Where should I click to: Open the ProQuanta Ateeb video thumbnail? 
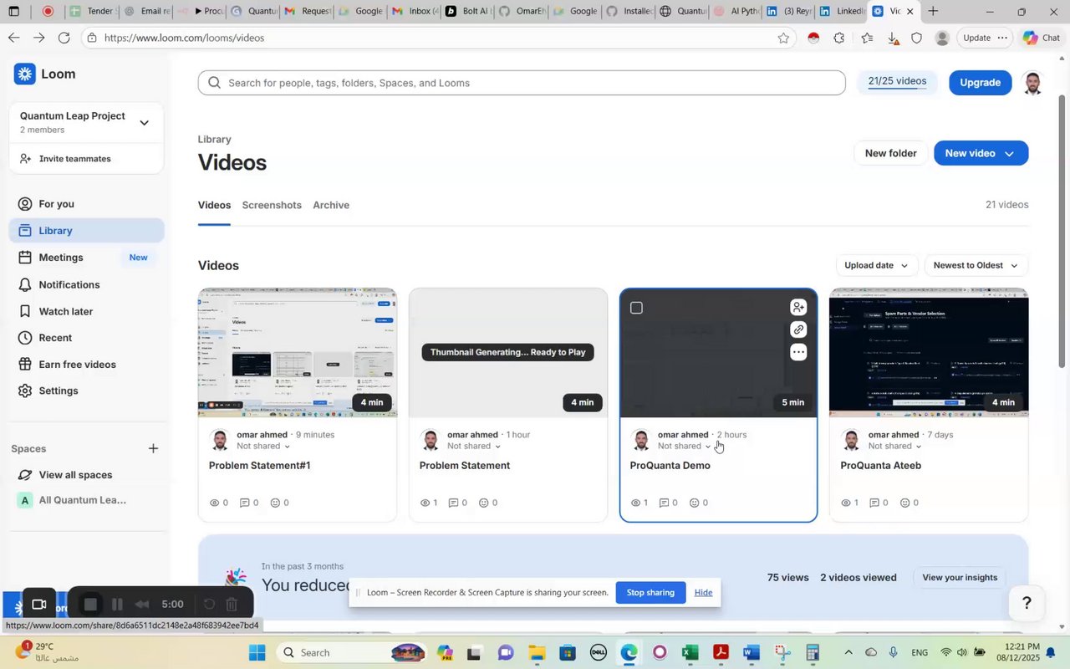929,352
